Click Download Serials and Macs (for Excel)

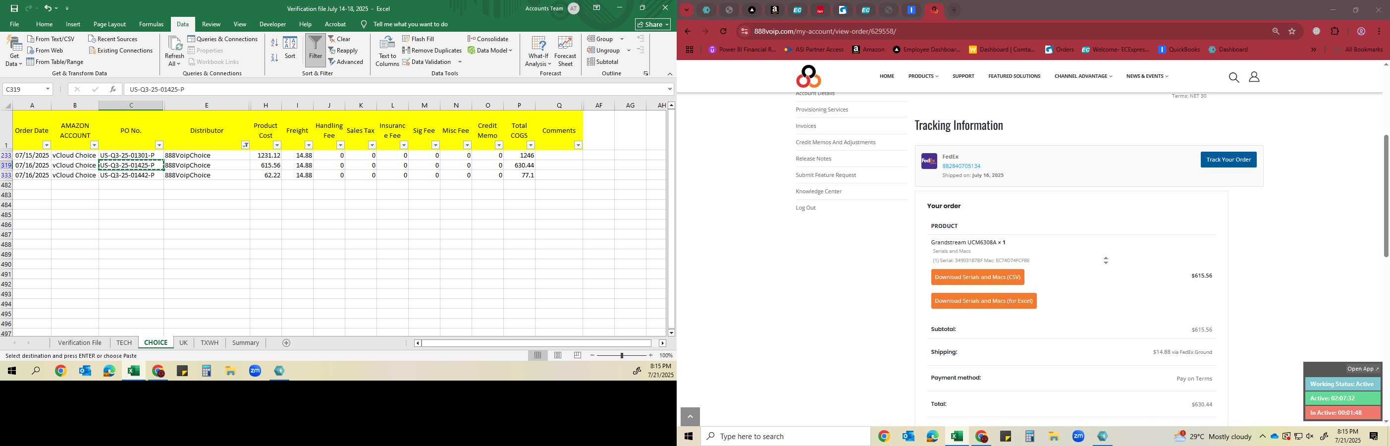(984, 301)
